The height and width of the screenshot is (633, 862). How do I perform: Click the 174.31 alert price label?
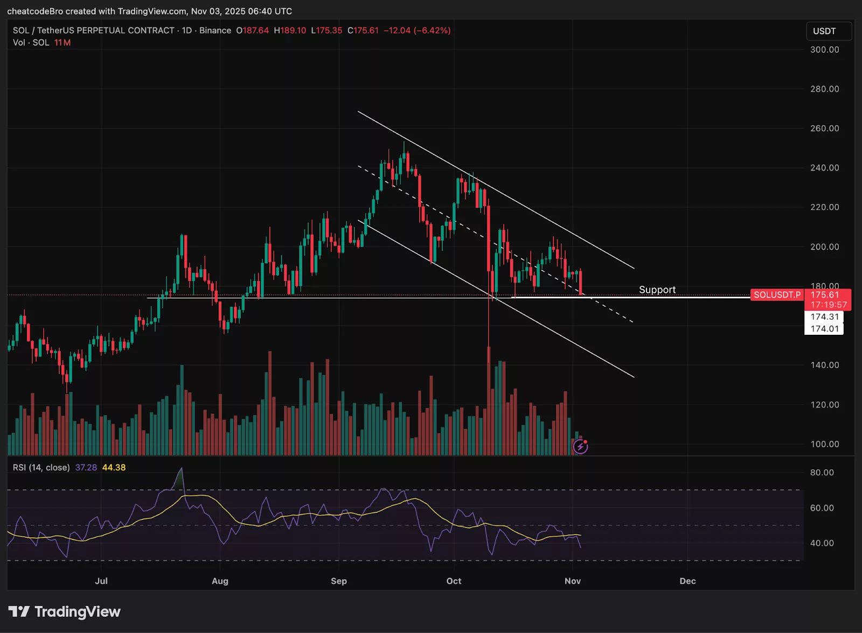click(x=825, y=317)
